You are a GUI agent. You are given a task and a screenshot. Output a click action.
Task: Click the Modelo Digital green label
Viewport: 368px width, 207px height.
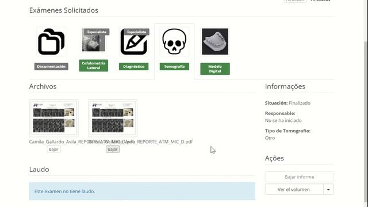(x=215, y=69)
